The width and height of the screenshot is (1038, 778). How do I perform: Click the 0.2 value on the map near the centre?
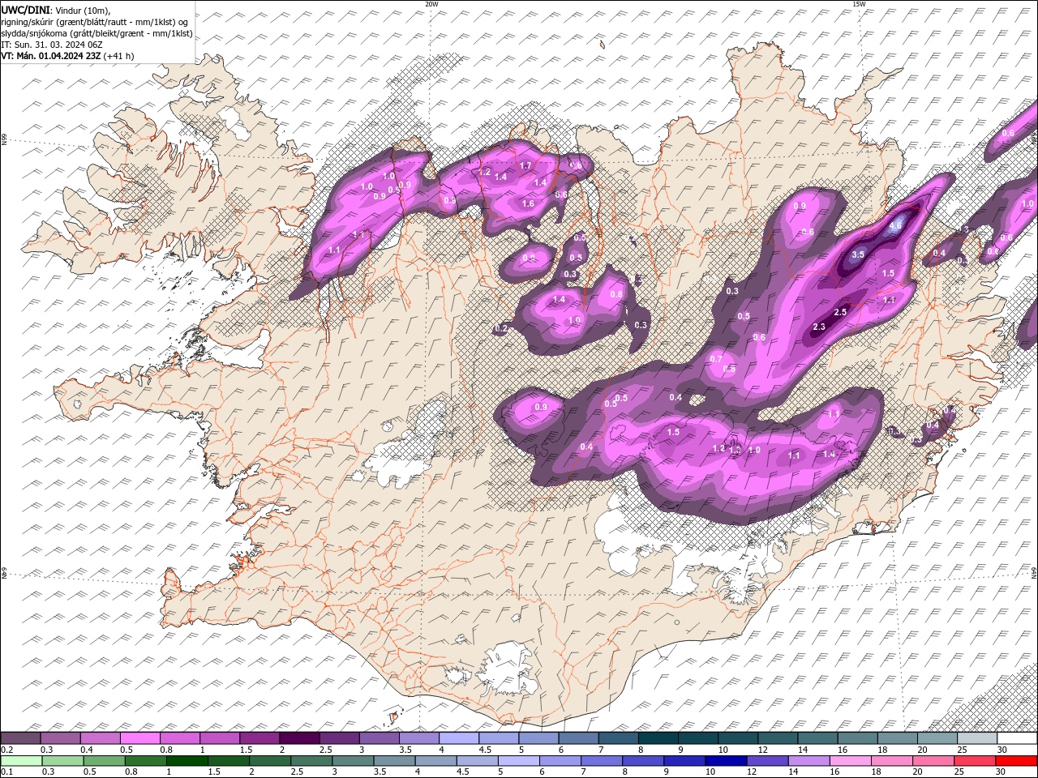pyautogui.click(x=501, y=328)
